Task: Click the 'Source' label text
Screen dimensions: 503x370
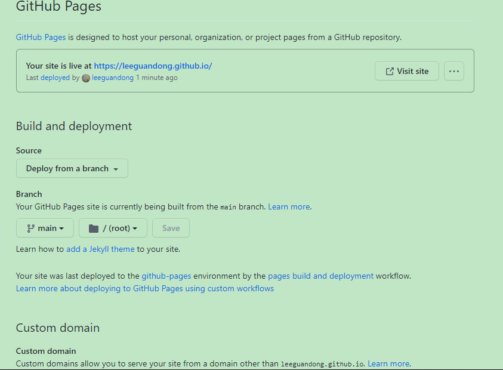Action: (29, 150)
